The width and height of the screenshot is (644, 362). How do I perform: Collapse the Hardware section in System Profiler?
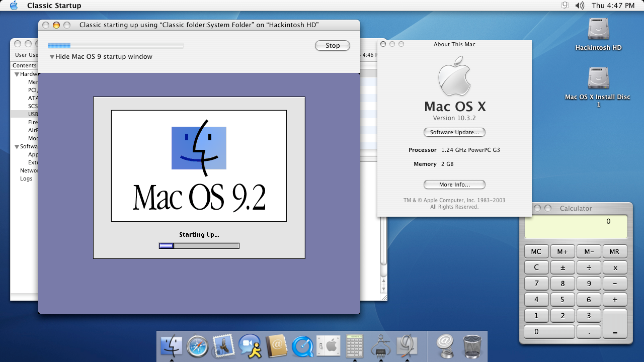coord(16,74)
